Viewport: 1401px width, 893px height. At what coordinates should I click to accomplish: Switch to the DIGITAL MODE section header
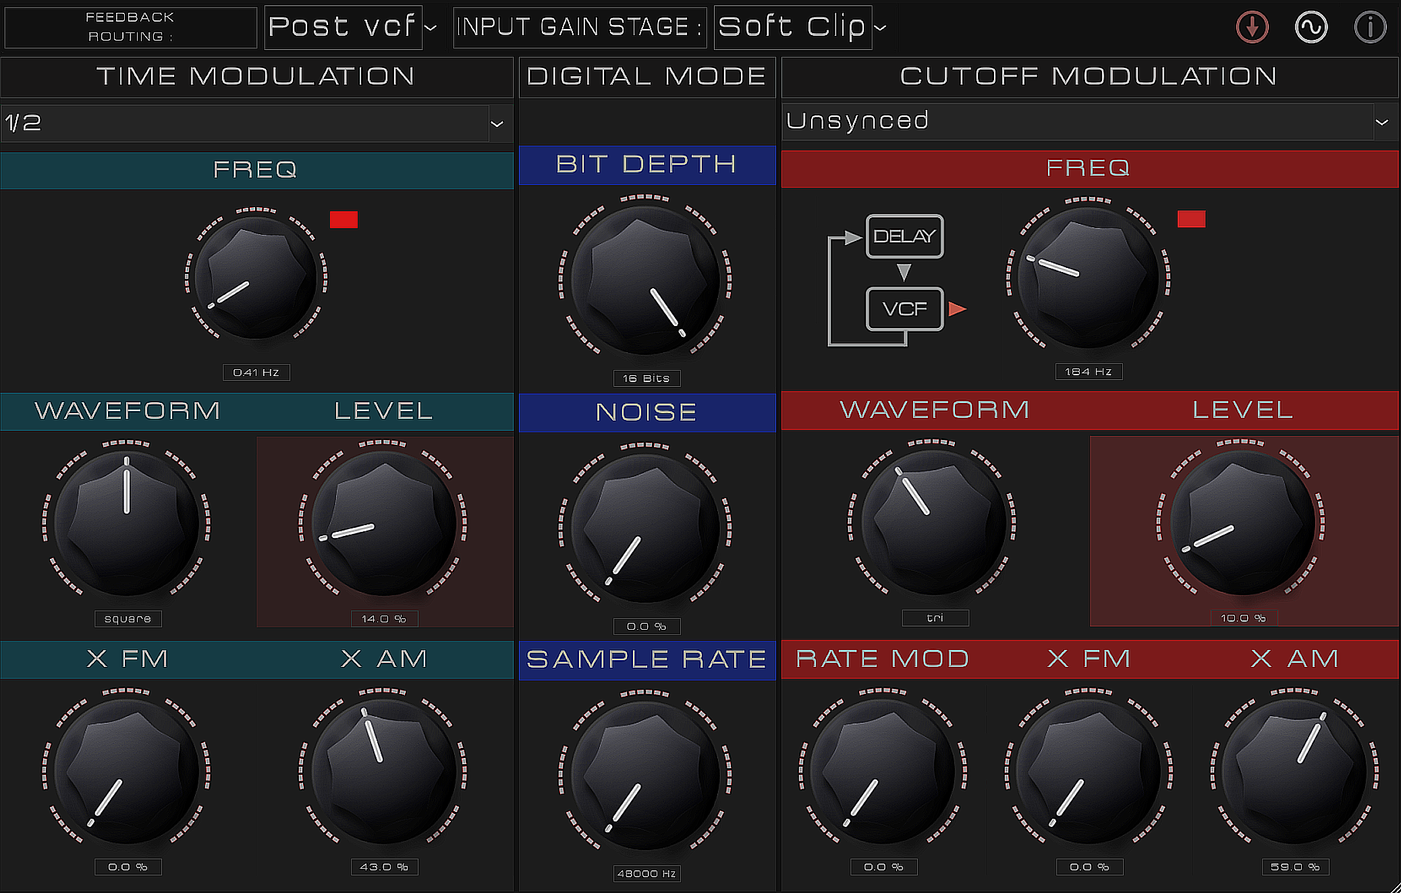pyautogui.click(x=646, y=76)
